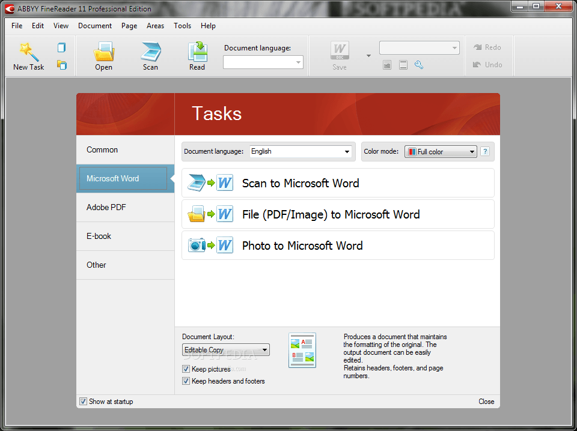Select the E-book task category
The image size is (577, 431).
99,236
